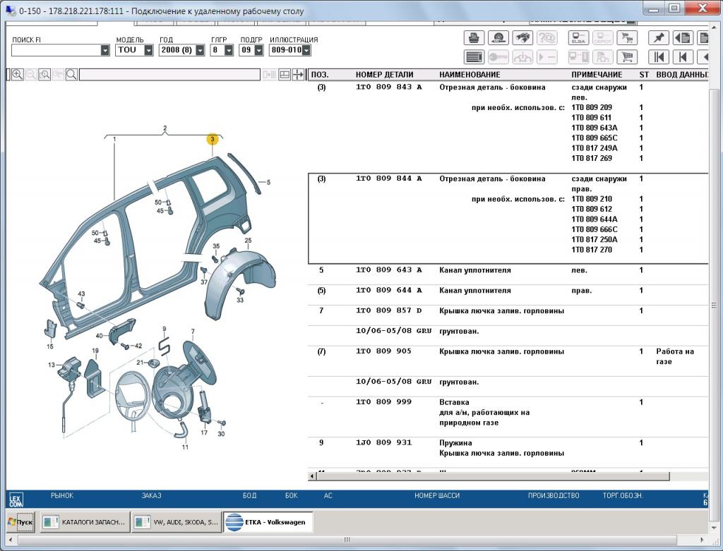This screenshot has width=723, height=551.
Task: Expand the ГЛГР dropdown showing 8
Action: 229,50
